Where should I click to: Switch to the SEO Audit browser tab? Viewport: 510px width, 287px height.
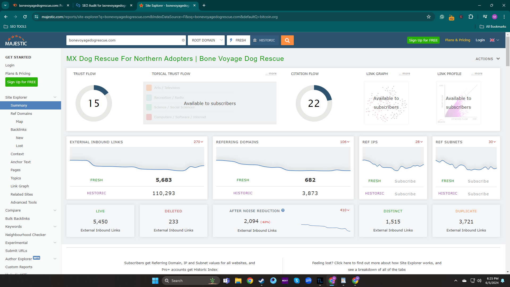(x=104, y=5)
